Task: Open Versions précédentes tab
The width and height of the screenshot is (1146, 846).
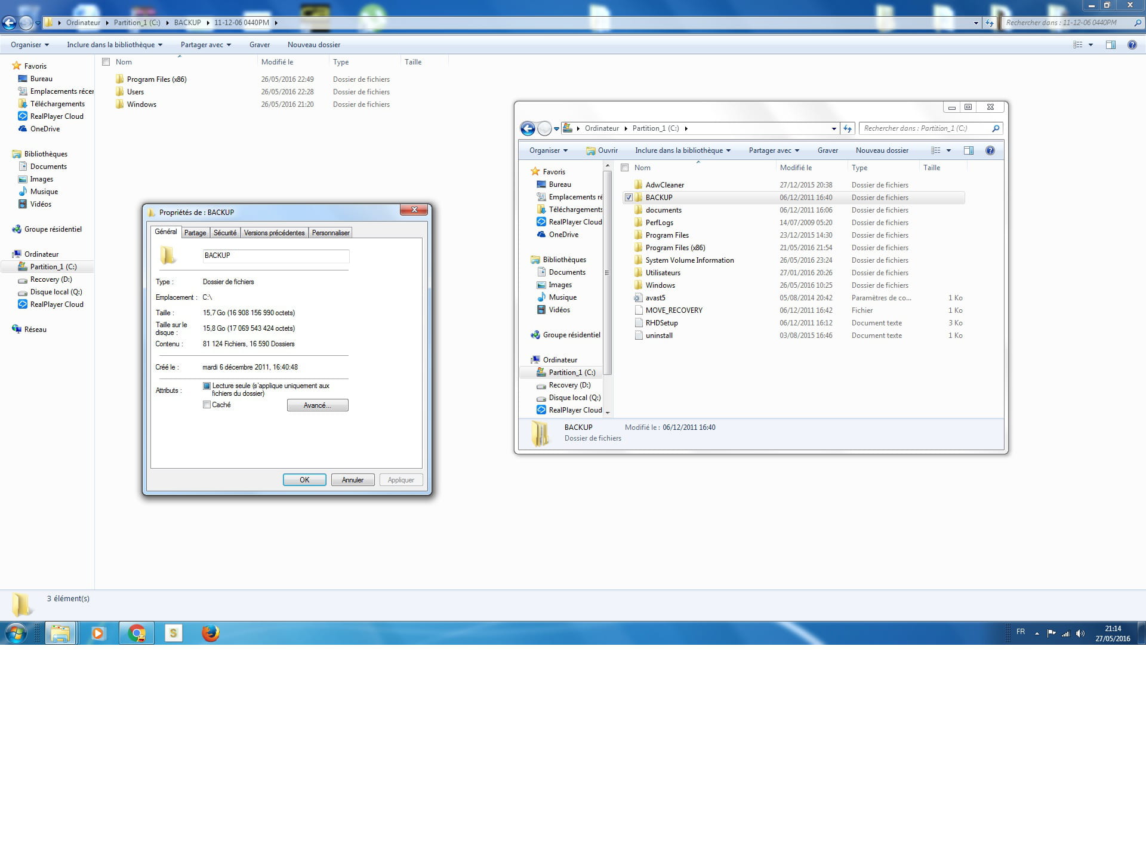Action: tap(274, 233)
